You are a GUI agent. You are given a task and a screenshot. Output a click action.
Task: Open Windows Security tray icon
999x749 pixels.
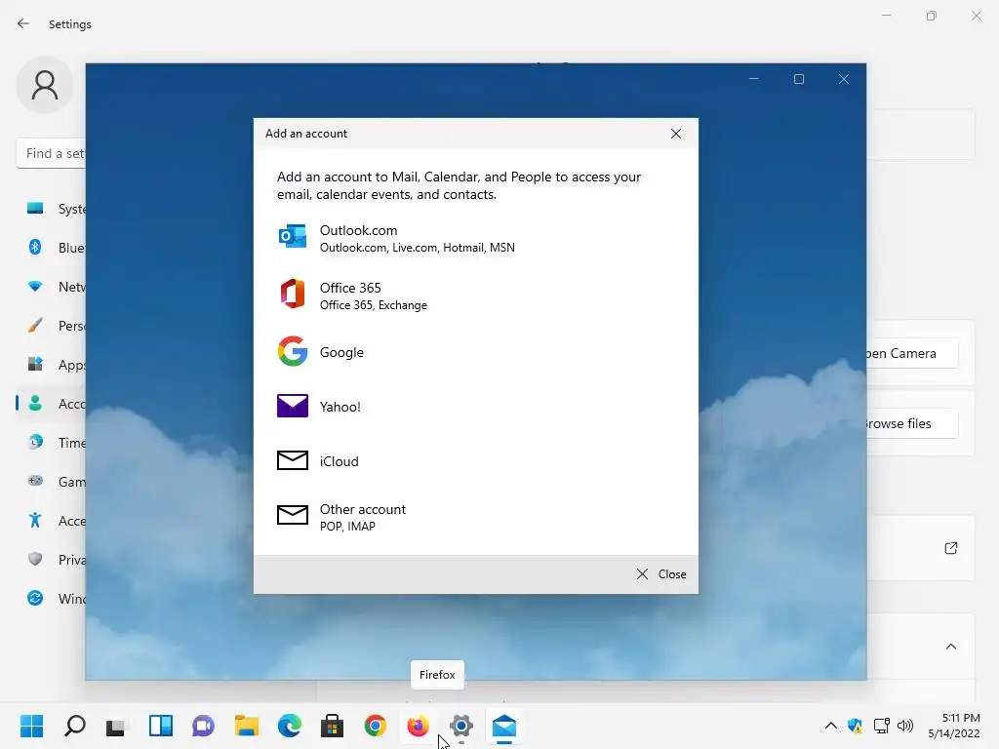click(x=855, y=726)
